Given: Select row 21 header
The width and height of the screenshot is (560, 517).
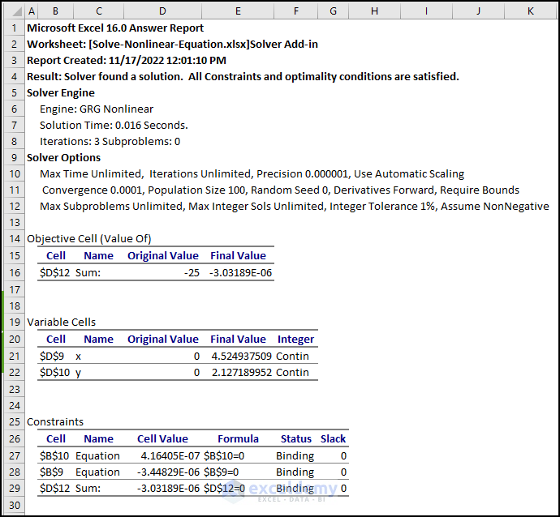Looking at the screenshot, I should coord(15,357).
